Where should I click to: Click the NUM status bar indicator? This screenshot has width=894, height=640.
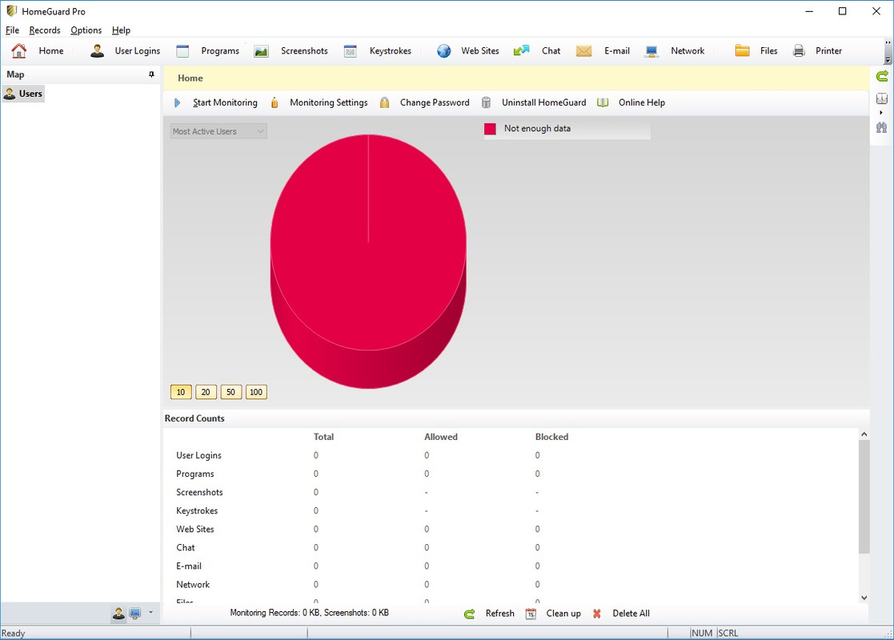pos(702,633)
